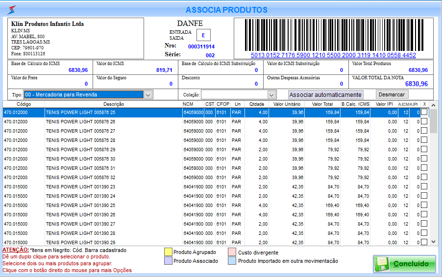Tick checkbox for TENIS POWER LIGHT 005876 30
Image resolution: width=442 pixels, height=277 pixels.
coord(424,159)
